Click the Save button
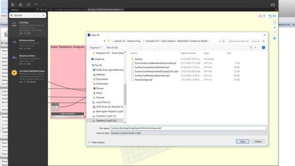295x166 pixels. (x=242, y=142)
